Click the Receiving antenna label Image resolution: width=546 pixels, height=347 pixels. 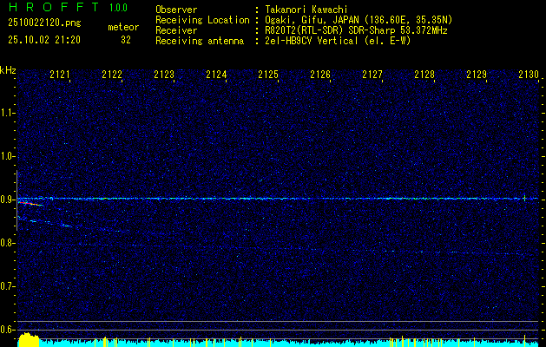(x=200, y=41)
